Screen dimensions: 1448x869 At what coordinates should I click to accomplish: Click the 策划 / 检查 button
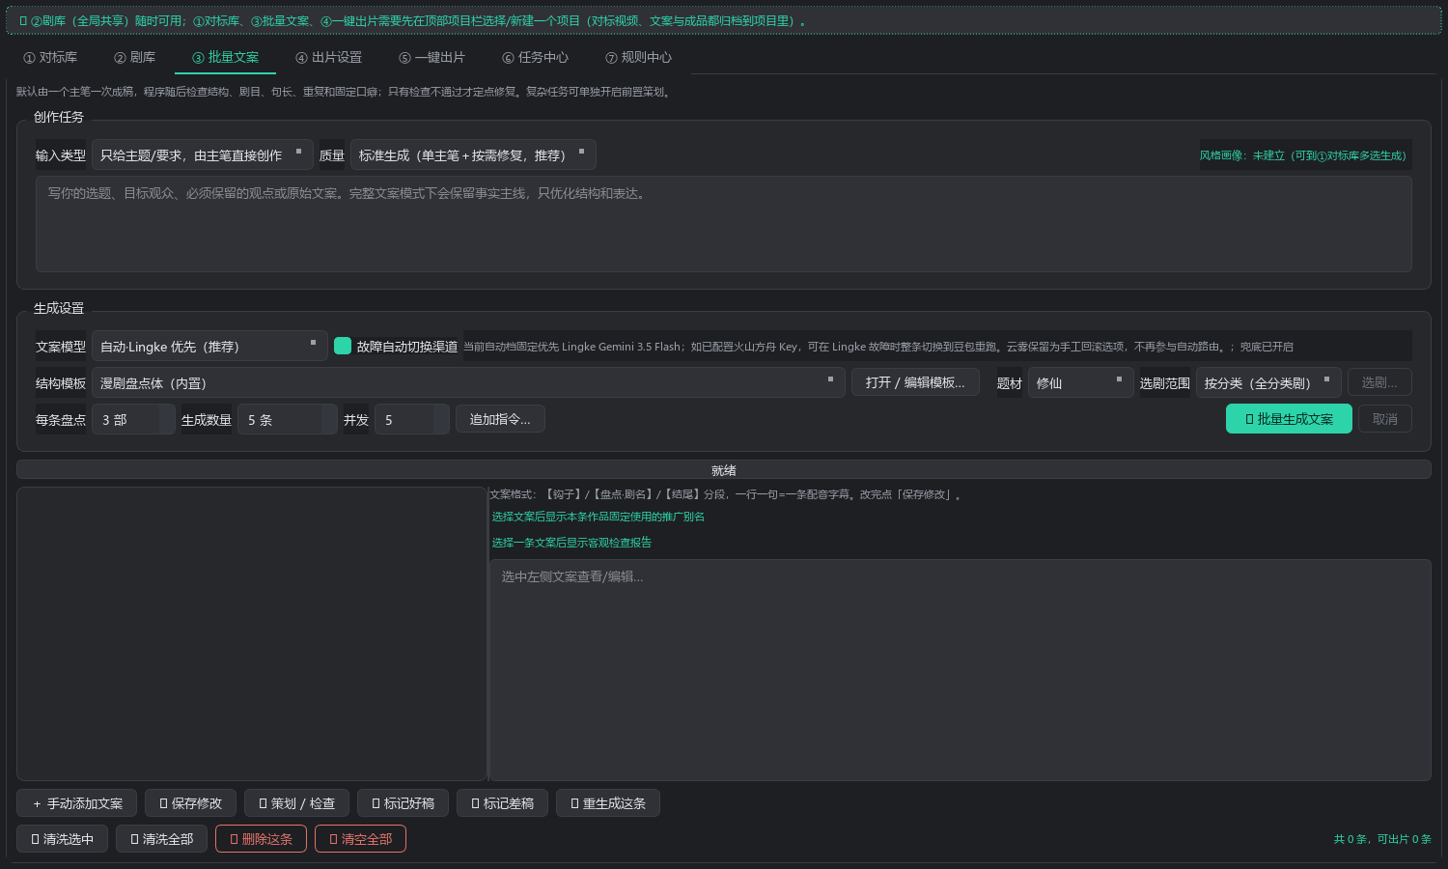point(296,803)
